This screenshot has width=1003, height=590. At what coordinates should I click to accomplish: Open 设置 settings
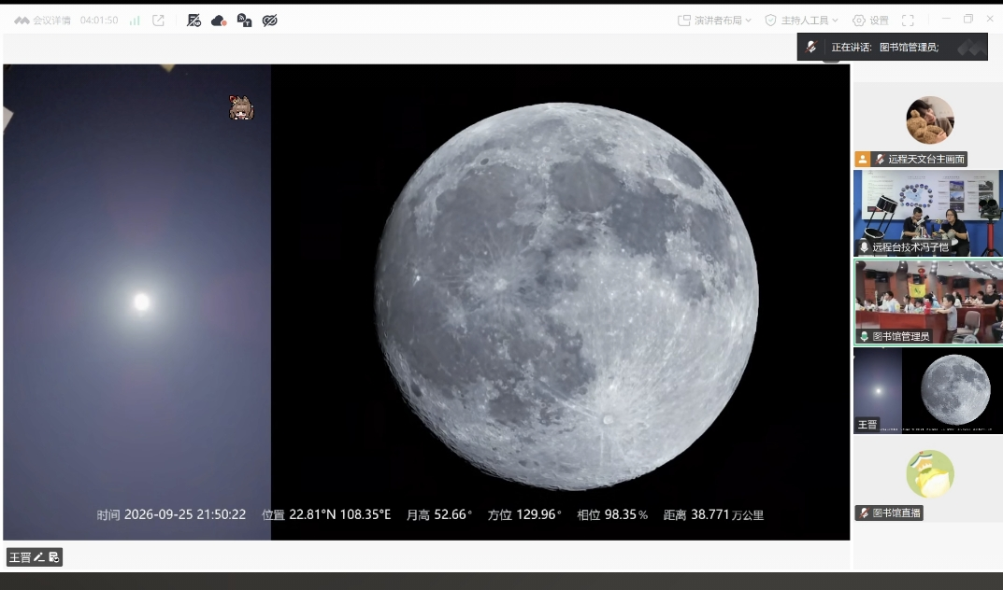[x=870, y=21]
